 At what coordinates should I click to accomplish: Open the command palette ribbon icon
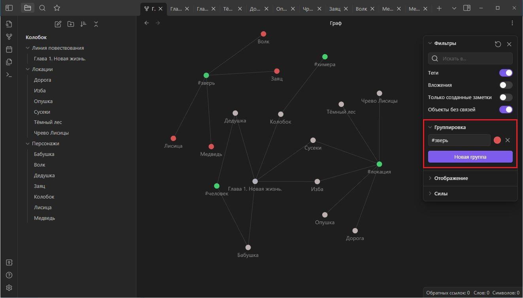[9, 75]
